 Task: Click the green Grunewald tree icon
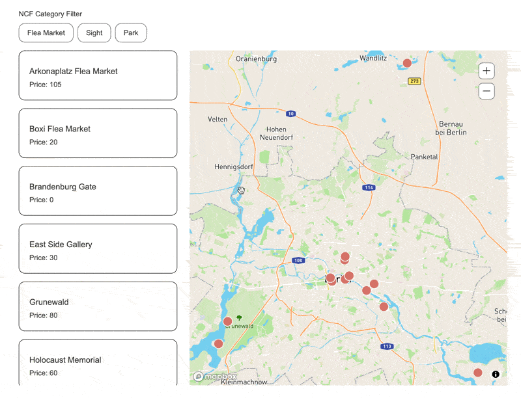point(239,318)
